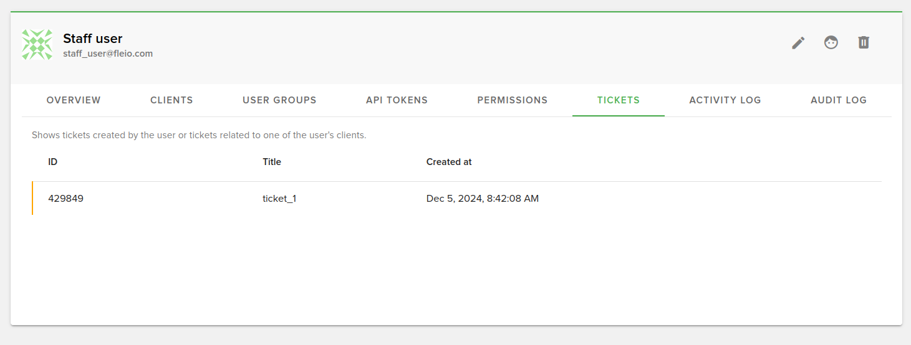Screen dimensions: 911x345
Task: Switch to the Audit Log tab
Action: pyautogui.click(x=838, y=100)
